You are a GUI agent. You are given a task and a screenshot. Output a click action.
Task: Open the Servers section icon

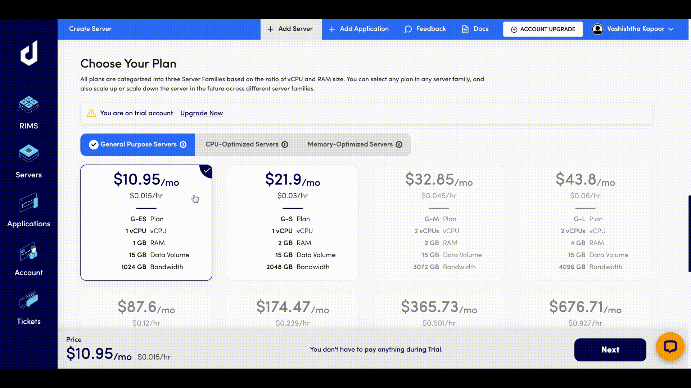click(x=29, y=153)
